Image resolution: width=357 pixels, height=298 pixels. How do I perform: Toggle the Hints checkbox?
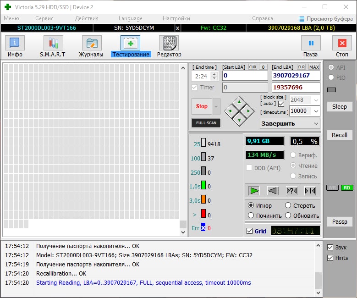pos(330,258)
